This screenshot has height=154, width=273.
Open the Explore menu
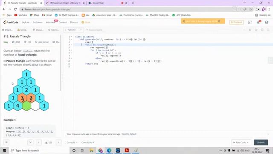pyautogui.click(x=26, y=22)
